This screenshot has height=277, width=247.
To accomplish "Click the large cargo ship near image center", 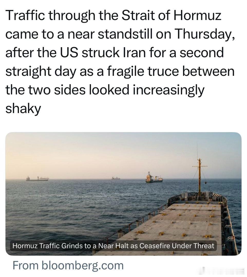I will click(x=154, y=177).
